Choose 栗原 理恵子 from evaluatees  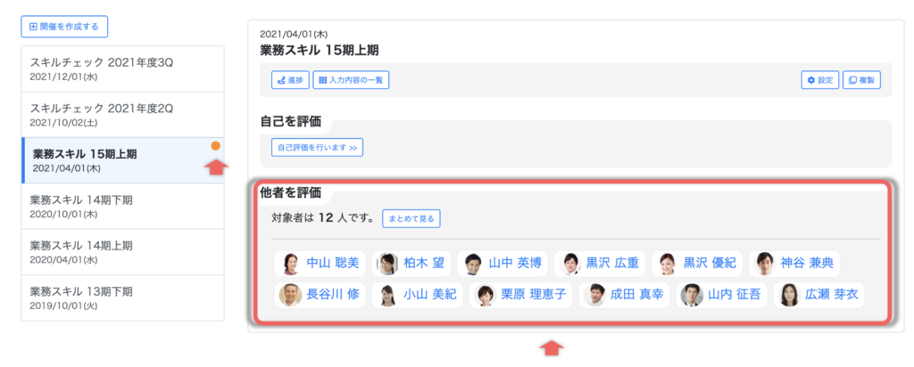(x=523, y=295)
